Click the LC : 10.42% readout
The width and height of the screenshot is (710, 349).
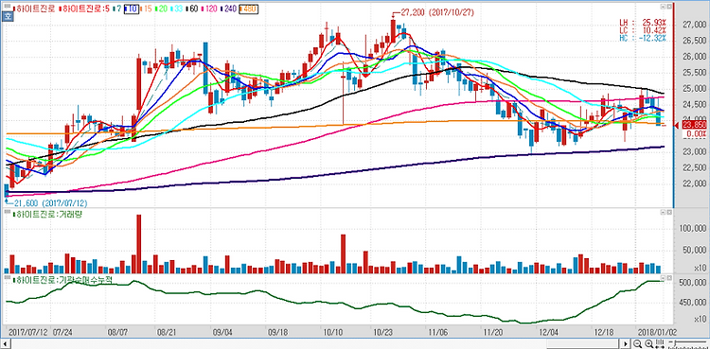[643, 30]
